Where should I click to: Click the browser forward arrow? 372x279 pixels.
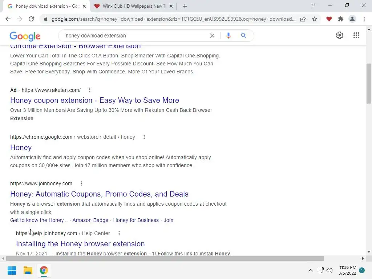20,19
